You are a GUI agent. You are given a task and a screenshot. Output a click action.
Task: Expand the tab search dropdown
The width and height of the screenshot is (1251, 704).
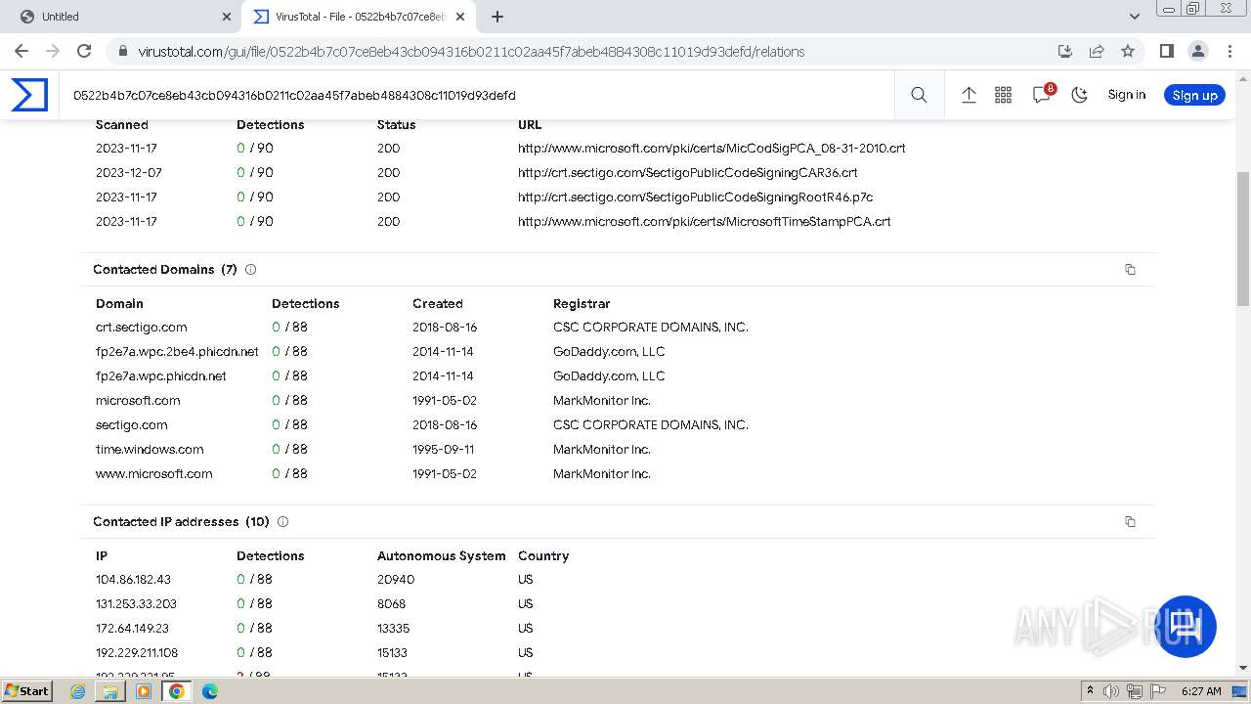pyautogui.click(x=1134, y=17)
